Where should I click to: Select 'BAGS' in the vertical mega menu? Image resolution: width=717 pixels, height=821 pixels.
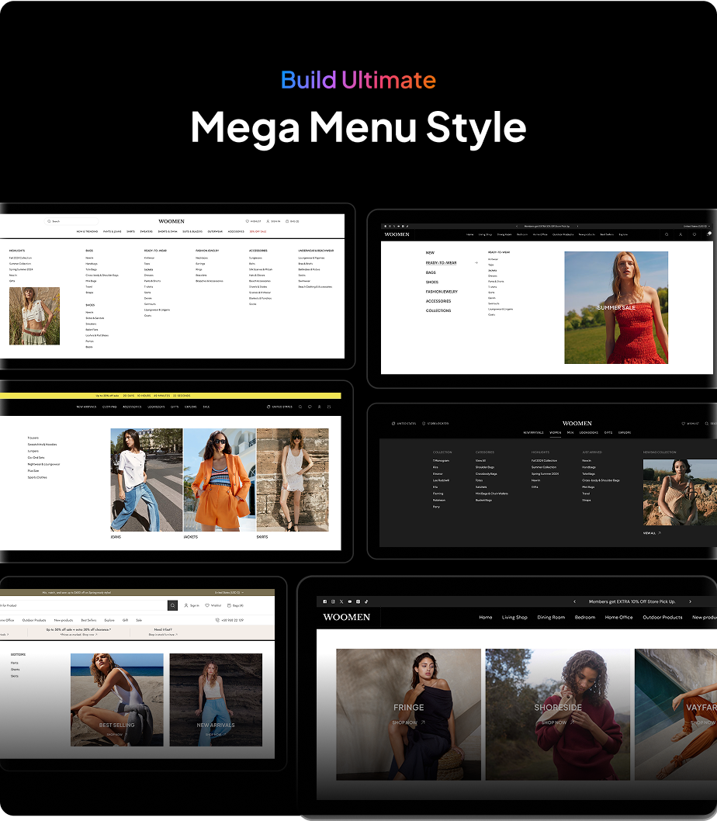click(431, 273)
